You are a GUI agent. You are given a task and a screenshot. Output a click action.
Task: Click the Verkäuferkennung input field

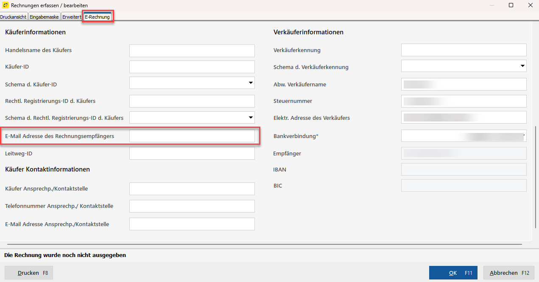464,50
